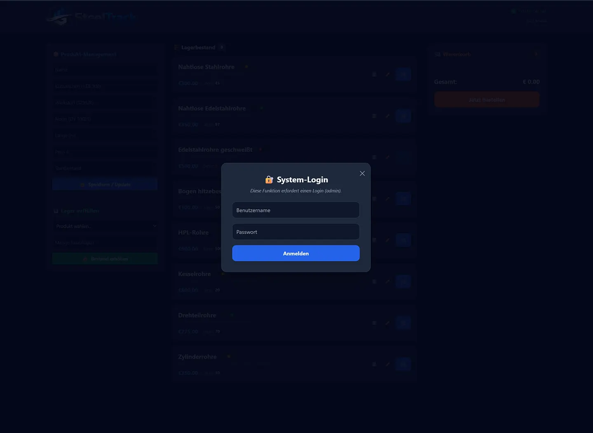
Task: Click the lock icon in the System-Login dialog
Action: (269, 179)
